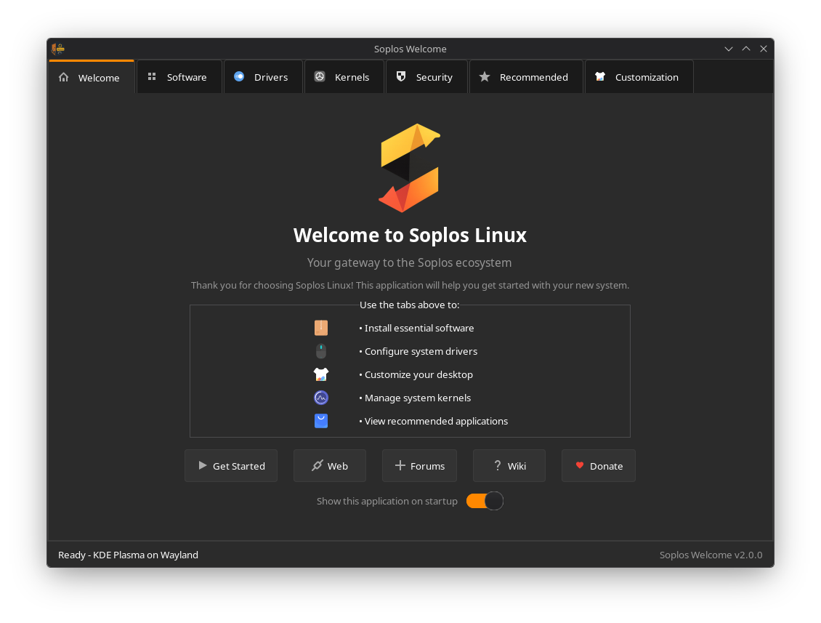Open the Web link button

click(x=329, y=466)
